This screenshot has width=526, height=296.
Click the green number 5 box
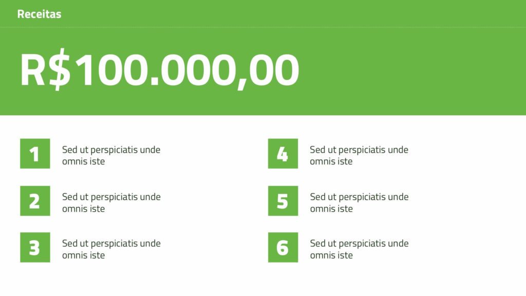(283, 201)
